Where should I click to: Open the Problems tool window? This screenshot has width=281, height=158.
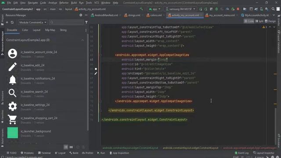pyautogui.click(x=27, y=153)
